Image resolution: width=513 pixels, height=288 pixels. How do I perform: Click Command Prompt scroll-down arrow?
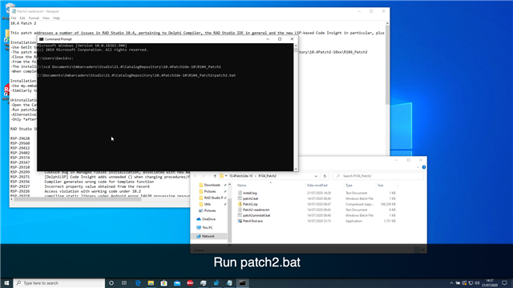tap(296, 169)
